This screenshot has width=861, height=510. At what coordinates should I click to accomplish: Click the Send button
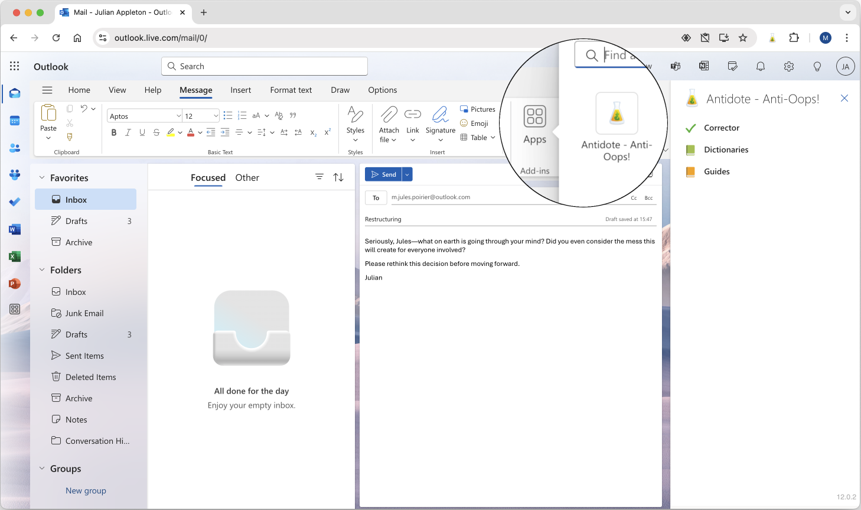click(383, 174)
